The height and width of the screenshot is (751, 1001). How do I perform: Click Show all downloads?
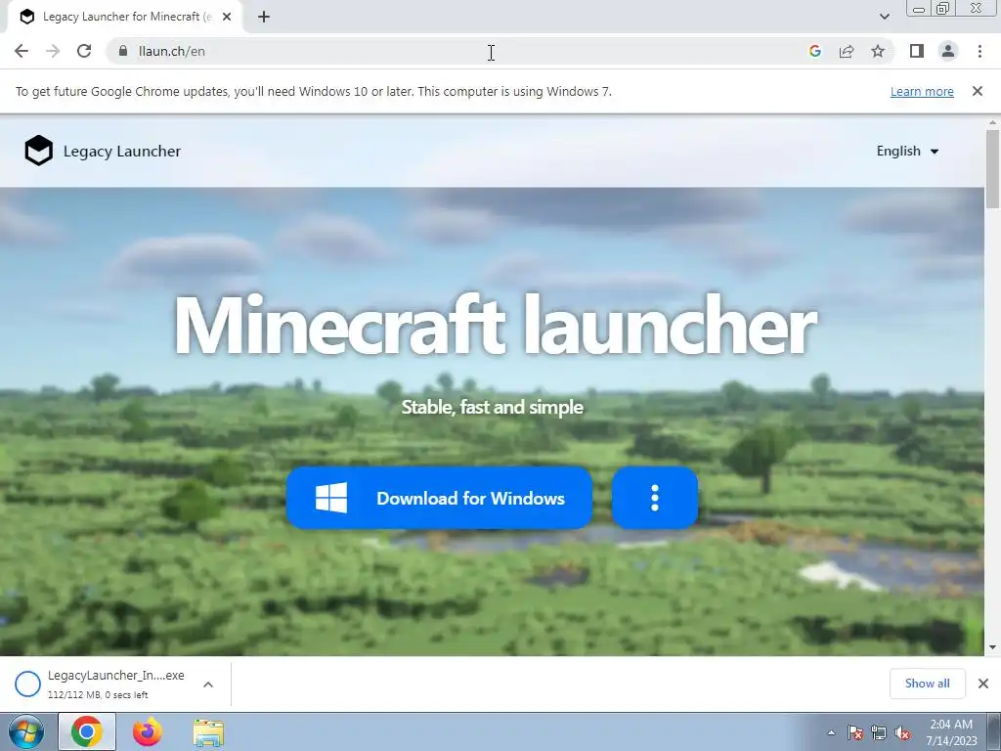tap(927, 684)
